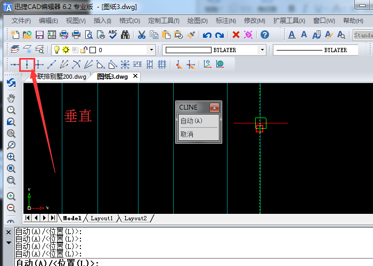The image size is (373, 266).
Task: Switch to 联排别墅200.dwg tab
Action: click(61, 77)
